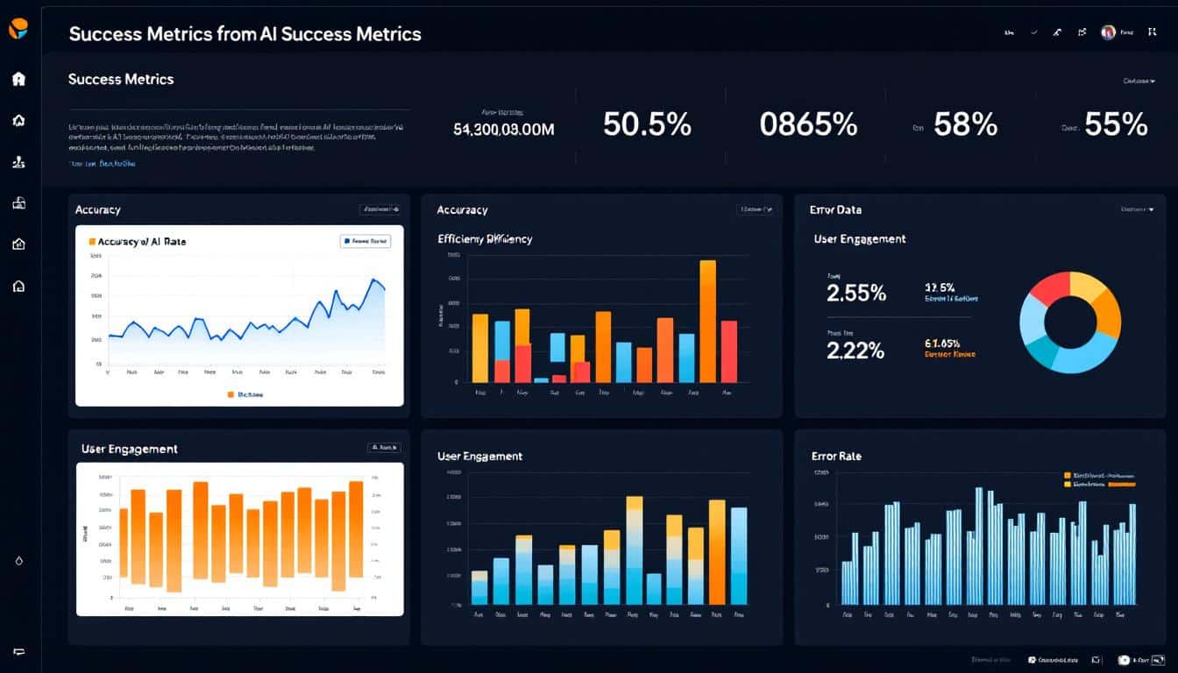Image resolution: width=1178 pixels, height=673 pixels.
Task: Expand the dropdown in the Error Data panel header
Action: click(x=1138, y=210)
